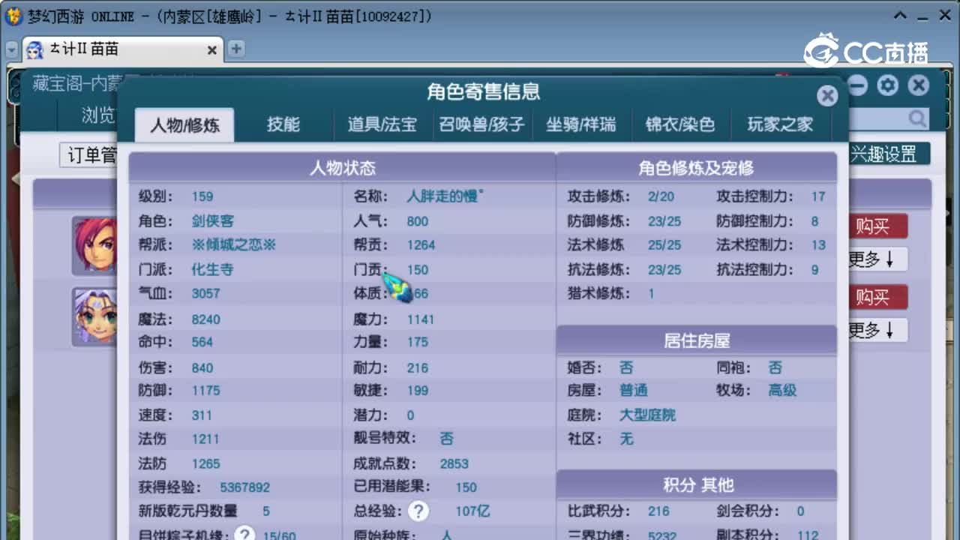Select the red-haired character avatar
Viewport: 960px width, 540px height.
pyautogui.click(x=94, y=244)
